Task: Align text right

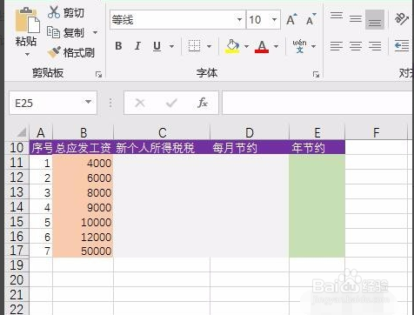Action: tap(375, 46)
